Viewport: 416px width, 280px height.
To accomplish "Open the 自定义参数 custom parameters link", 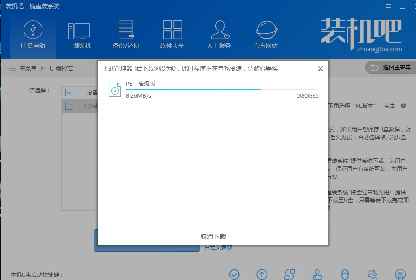I will click(218, 247).
